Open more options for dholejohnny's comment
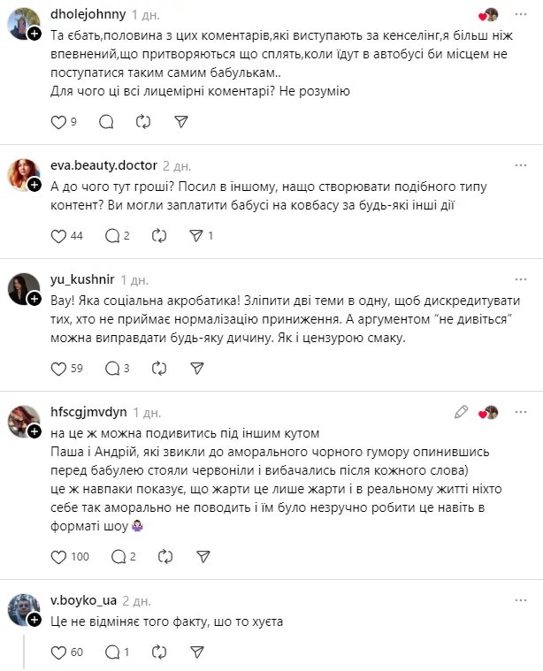 tap(522, 15)
